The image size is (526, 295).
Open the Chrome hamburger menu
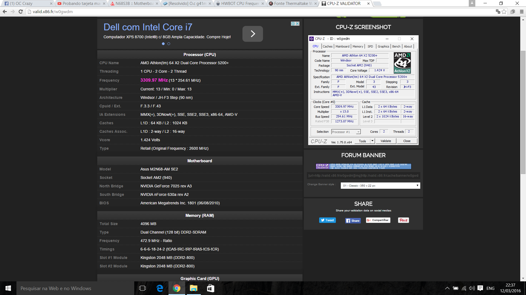coord(522,11)
